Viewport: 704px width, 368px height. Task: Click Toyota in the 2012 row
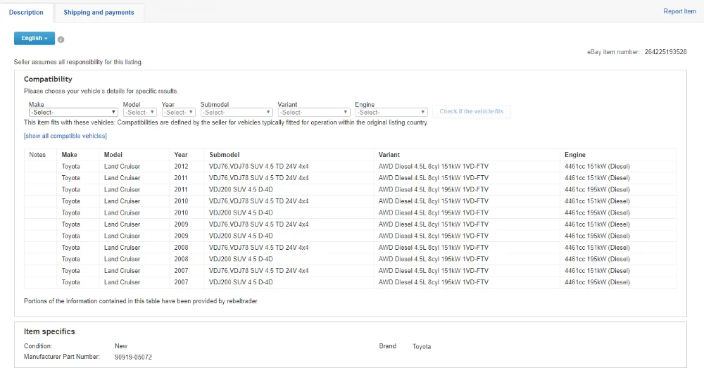70,167
